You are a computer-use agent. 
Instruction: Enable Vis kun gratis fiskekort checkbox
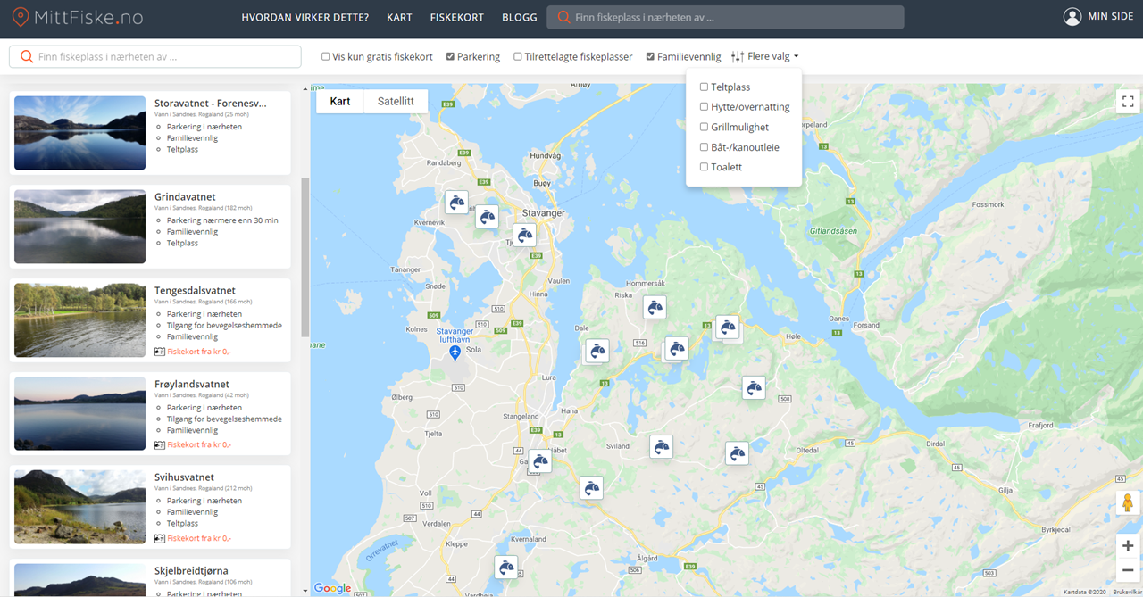pos(326,56)
